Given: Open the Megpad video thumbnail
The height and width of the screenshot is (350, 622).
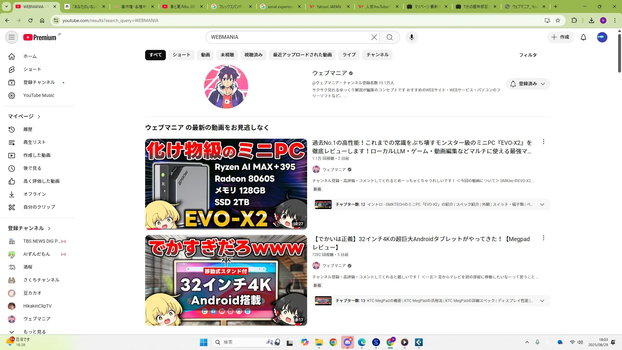Looking at the screenshot, I should (x=226, y=280).
